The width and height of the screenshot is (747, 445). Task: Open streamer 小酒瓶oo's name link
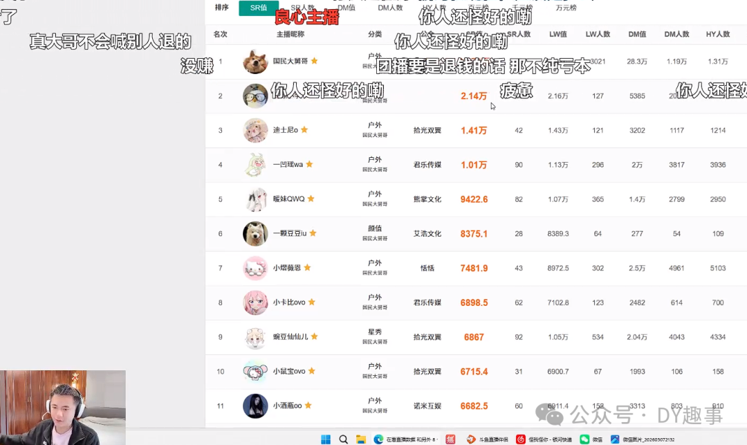pos(287,406)
